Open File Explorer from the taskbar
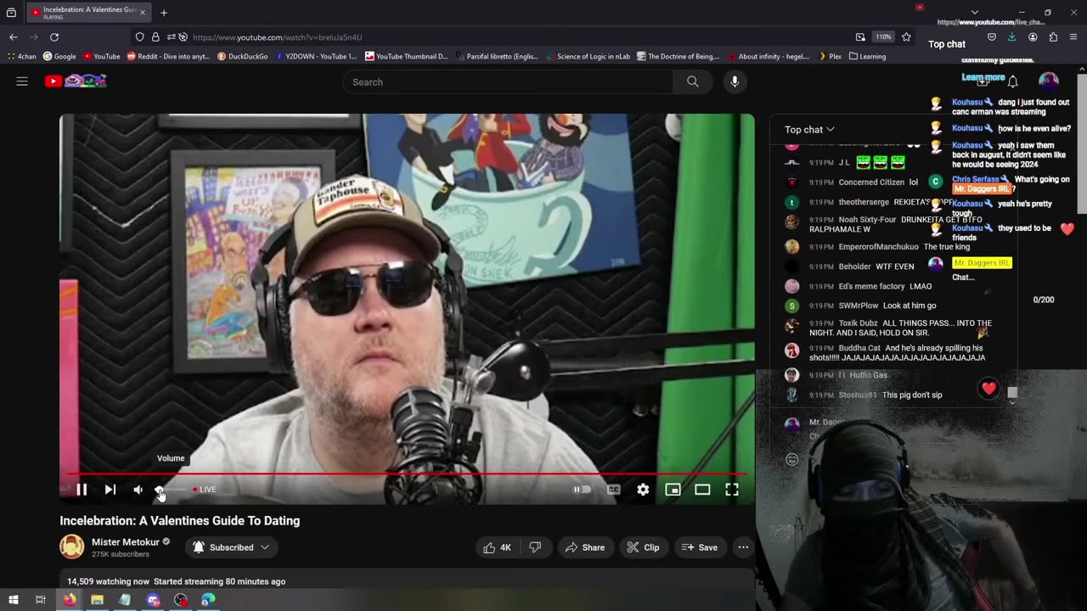Viewport: 1087px width, 611px height. tap(97, 599)
